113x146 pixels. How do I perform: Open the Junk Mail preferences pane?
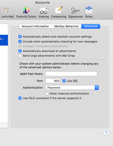tap(8, 13)
